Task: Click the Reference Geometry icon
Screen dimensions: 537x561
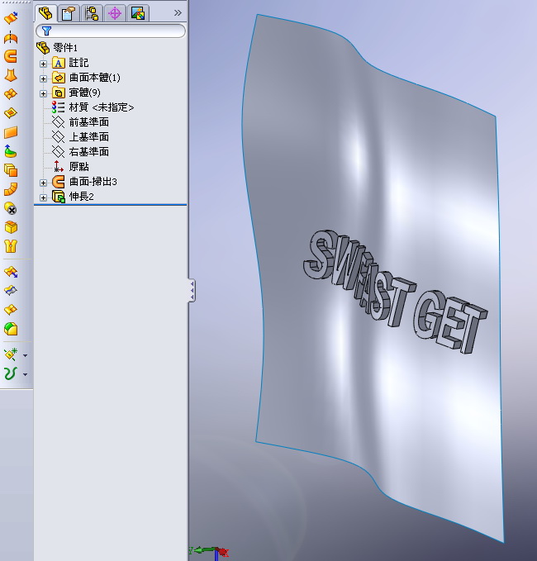Action: (11, 354)
